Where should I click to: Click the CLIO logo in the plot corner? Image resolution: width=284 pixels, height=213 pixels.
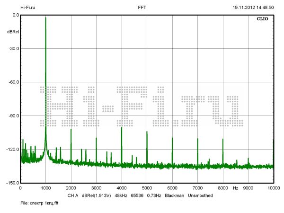[263, 19]
